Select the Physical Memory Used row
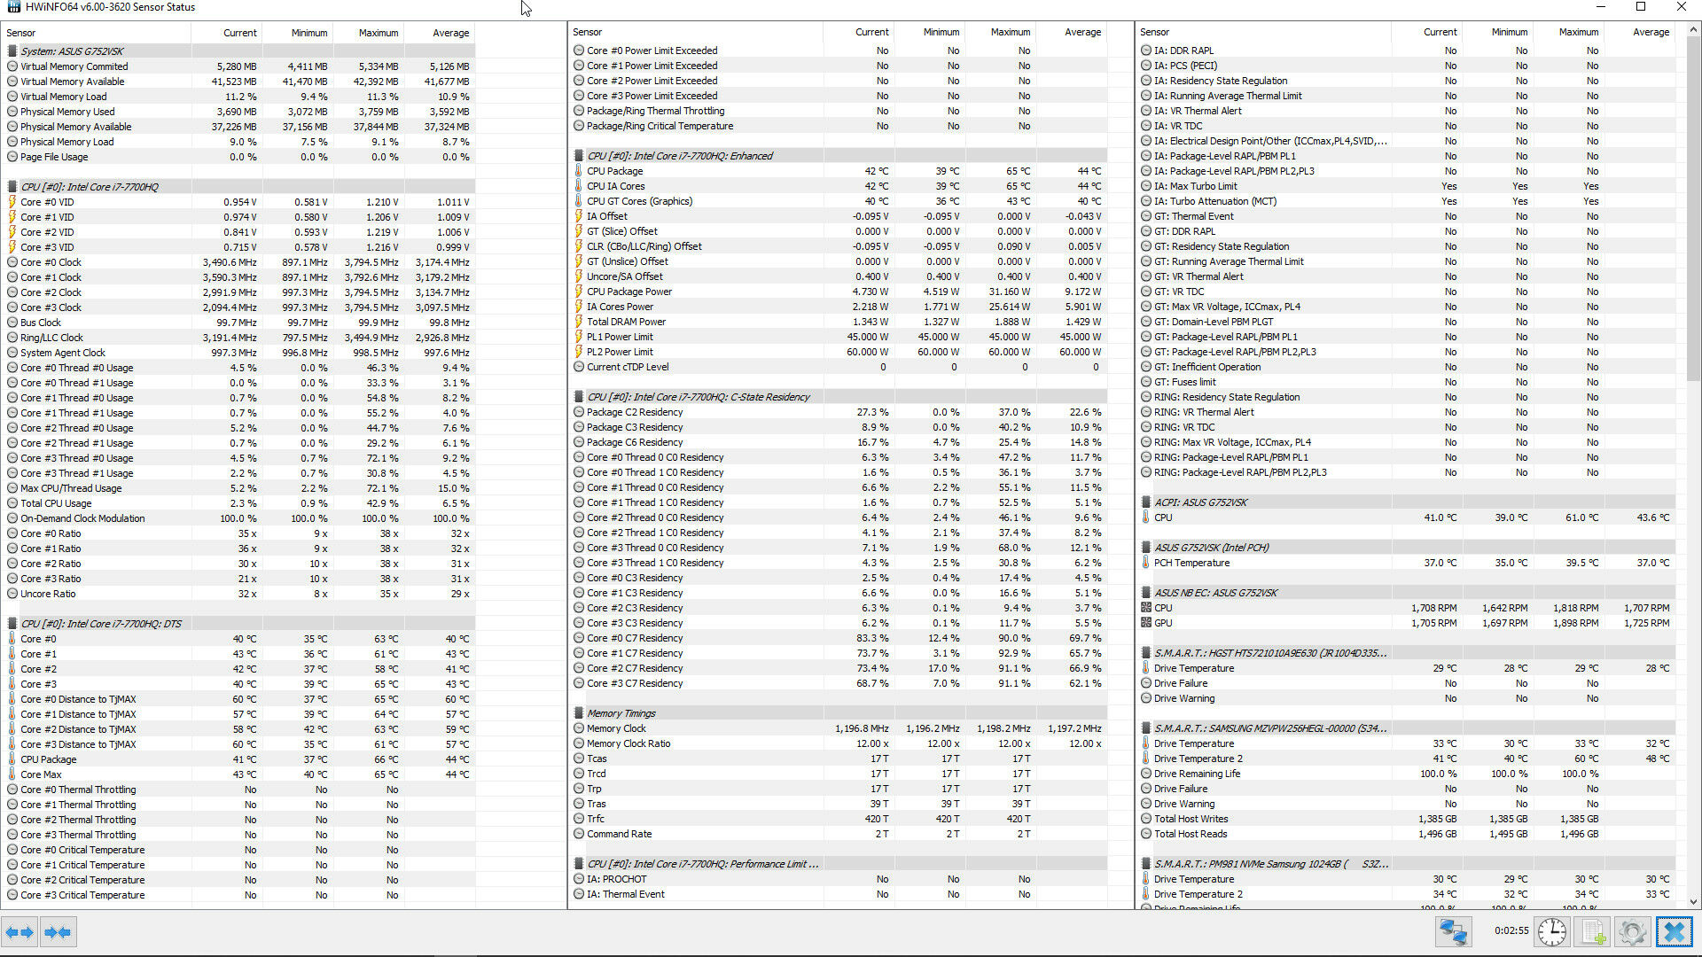Image resolution: width=1702 pixels, height=957 pixels. 239,112
